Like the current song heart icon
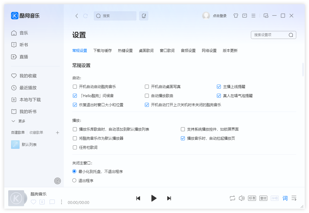This screenshot has width=309, height=213. point(33,202)
